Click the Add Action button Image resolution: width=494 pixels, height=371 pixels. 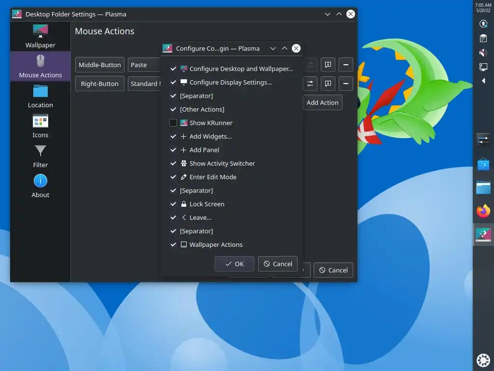pyautogui.click(x=323, y=102)
